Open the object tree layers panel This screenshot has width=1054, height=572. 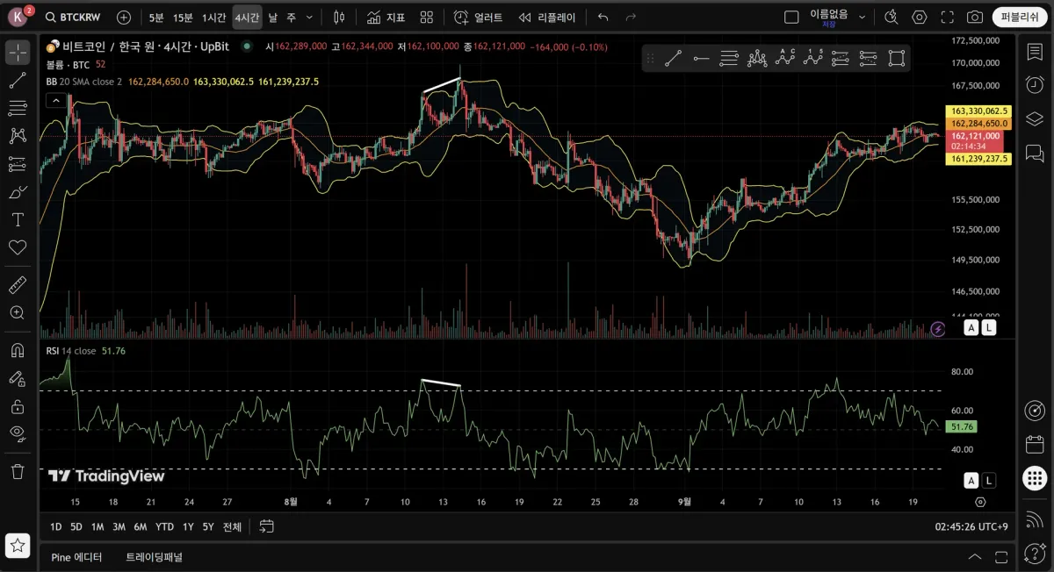pyautogui.click(x=1035, y=118)
